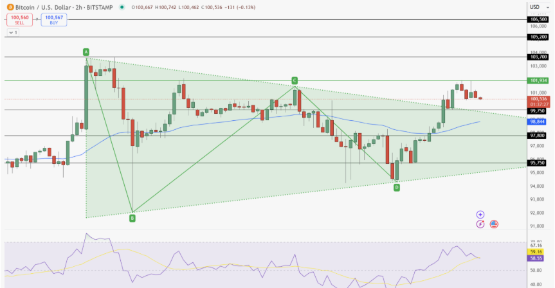Click the 103,700 price level label
This screenshot has width=555, height=288.
[x=537, y=57]
